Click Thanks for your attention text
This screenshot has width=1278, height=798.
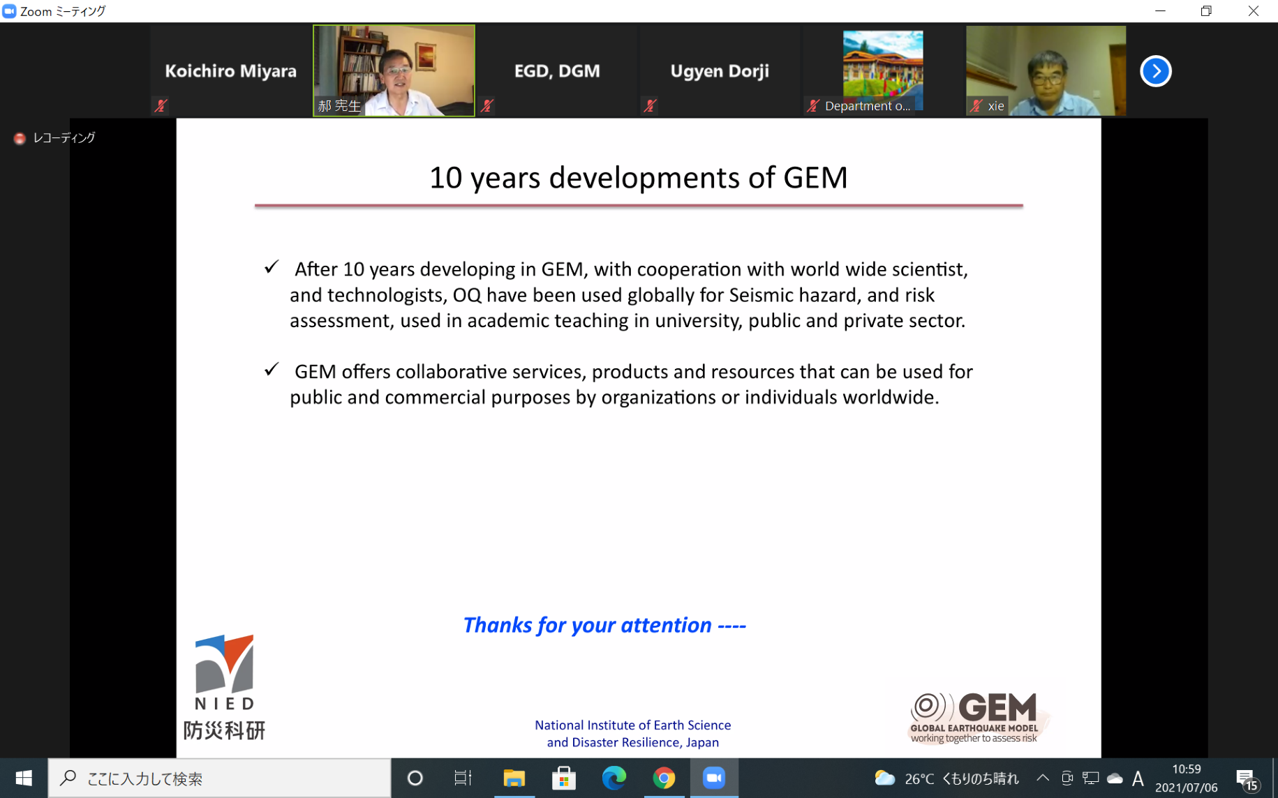pos(604,625)
